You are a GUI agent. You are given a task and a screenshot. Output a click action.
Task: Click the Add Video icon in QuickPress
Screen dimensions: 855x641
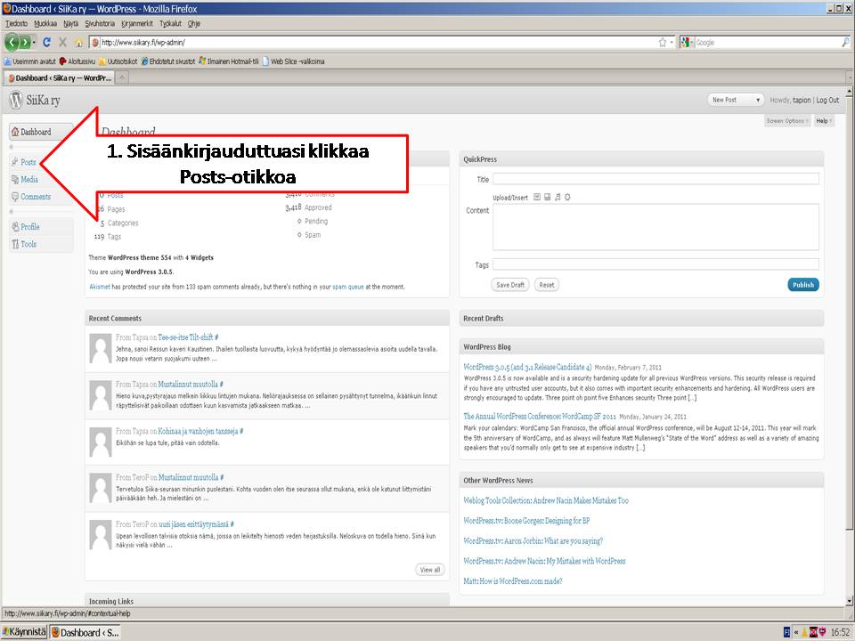[x=547, y=198]
